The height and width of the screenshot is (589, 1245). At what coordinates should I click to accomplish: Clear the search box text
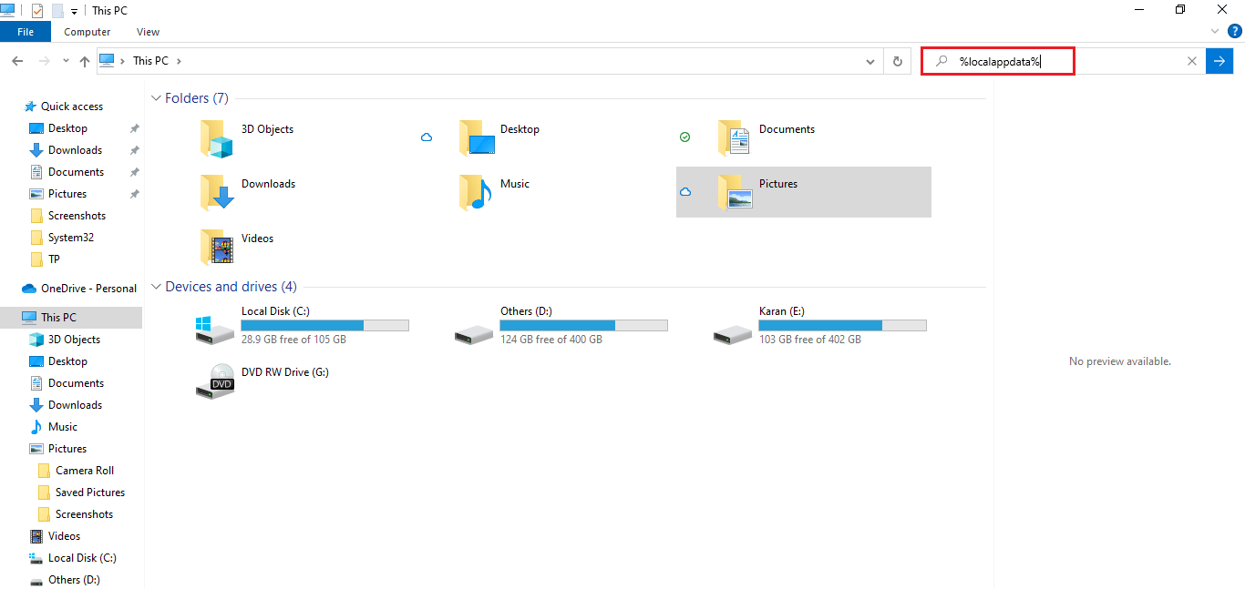[1191, 61]
